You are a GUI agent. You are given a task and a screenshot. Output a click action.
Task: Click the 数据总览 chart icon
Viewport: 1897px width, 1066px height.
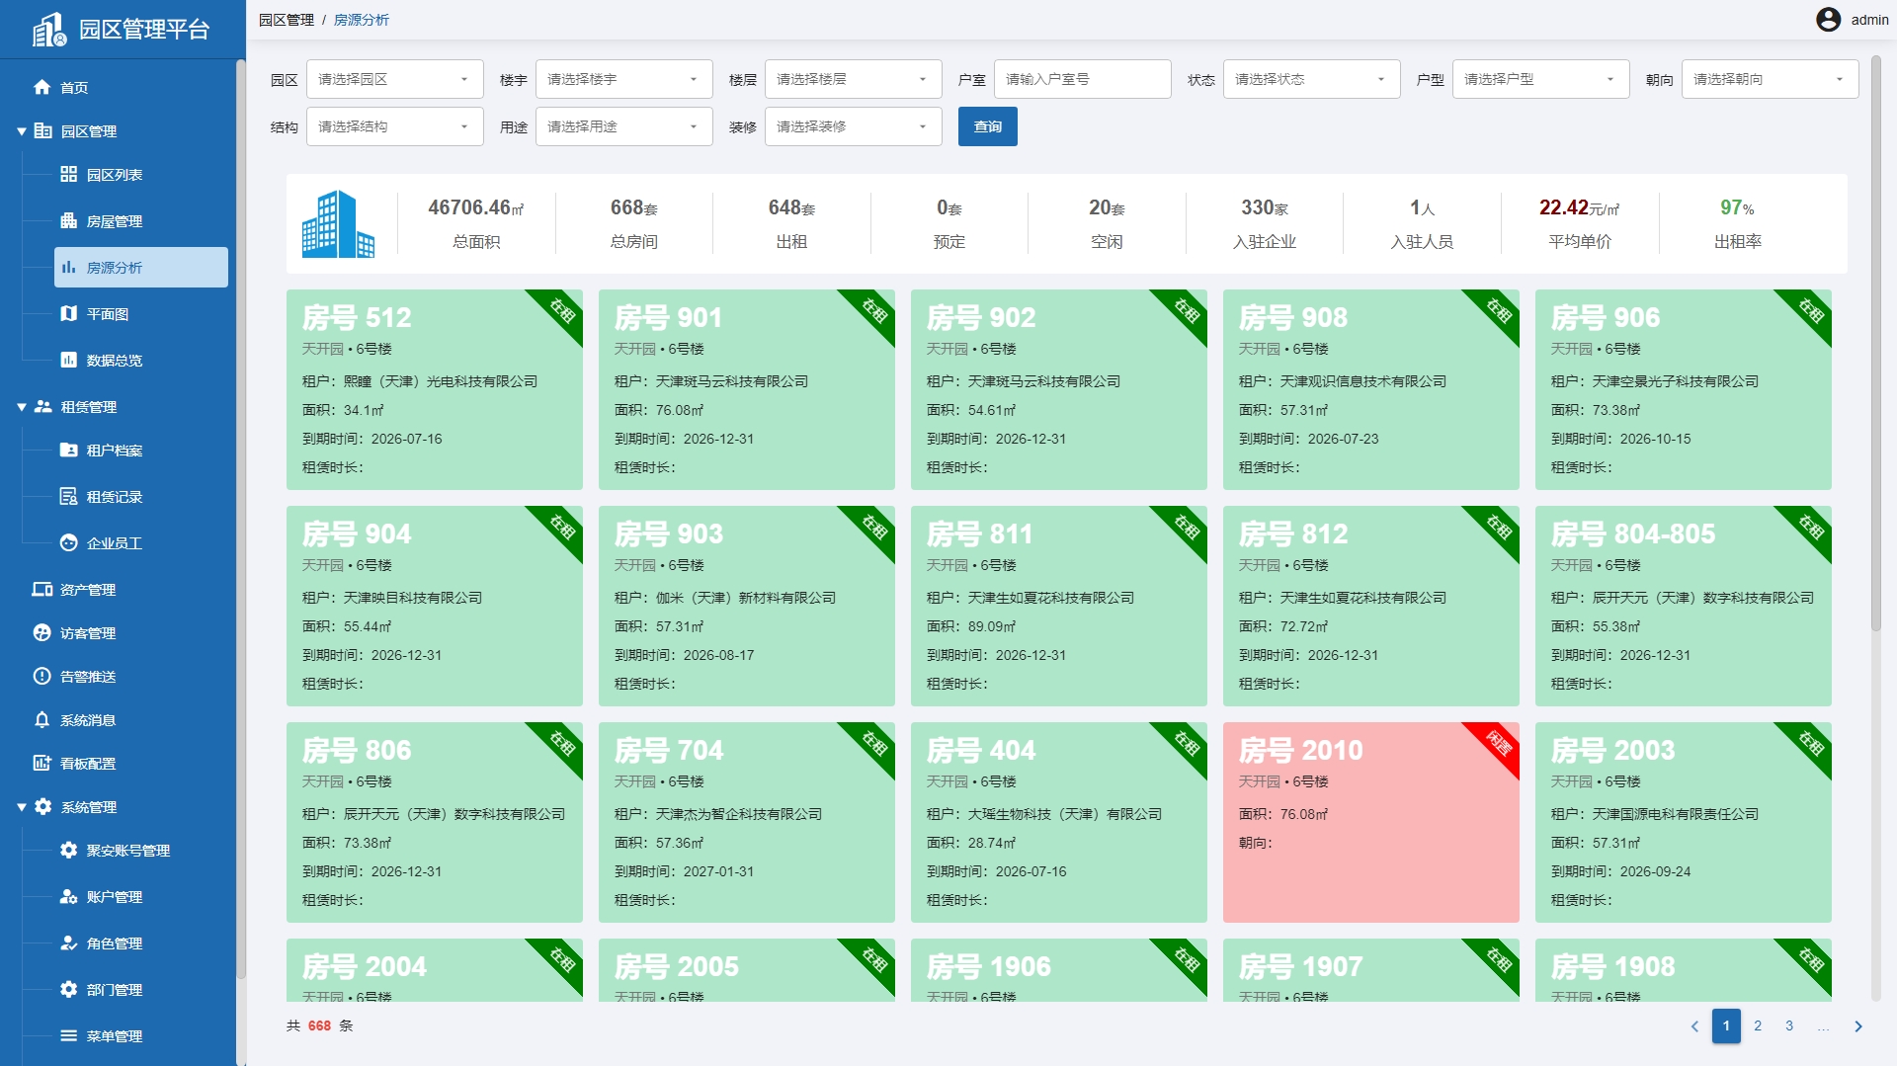click(68, 360)
